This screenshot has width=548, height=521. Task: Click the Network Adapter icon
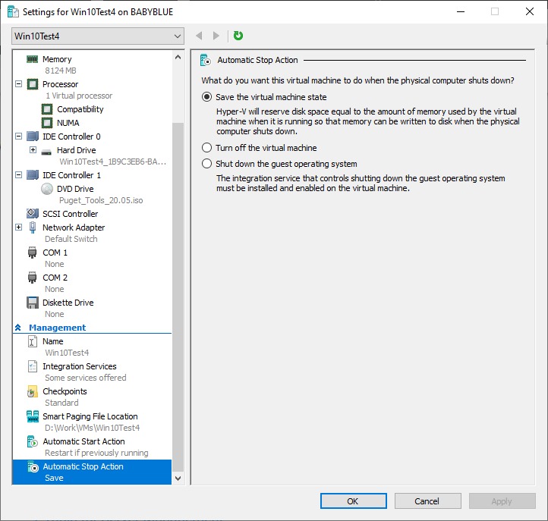(33, 228)
